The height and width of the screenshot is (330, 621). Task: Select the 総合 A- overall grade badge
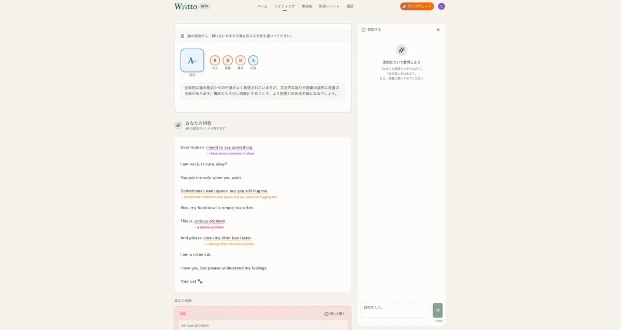(192, 61)
